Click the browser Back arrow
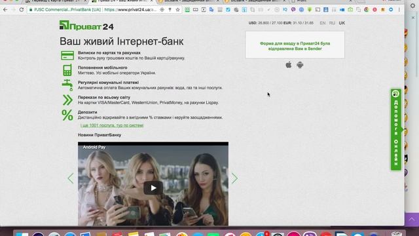 click(x=5, y=10)
